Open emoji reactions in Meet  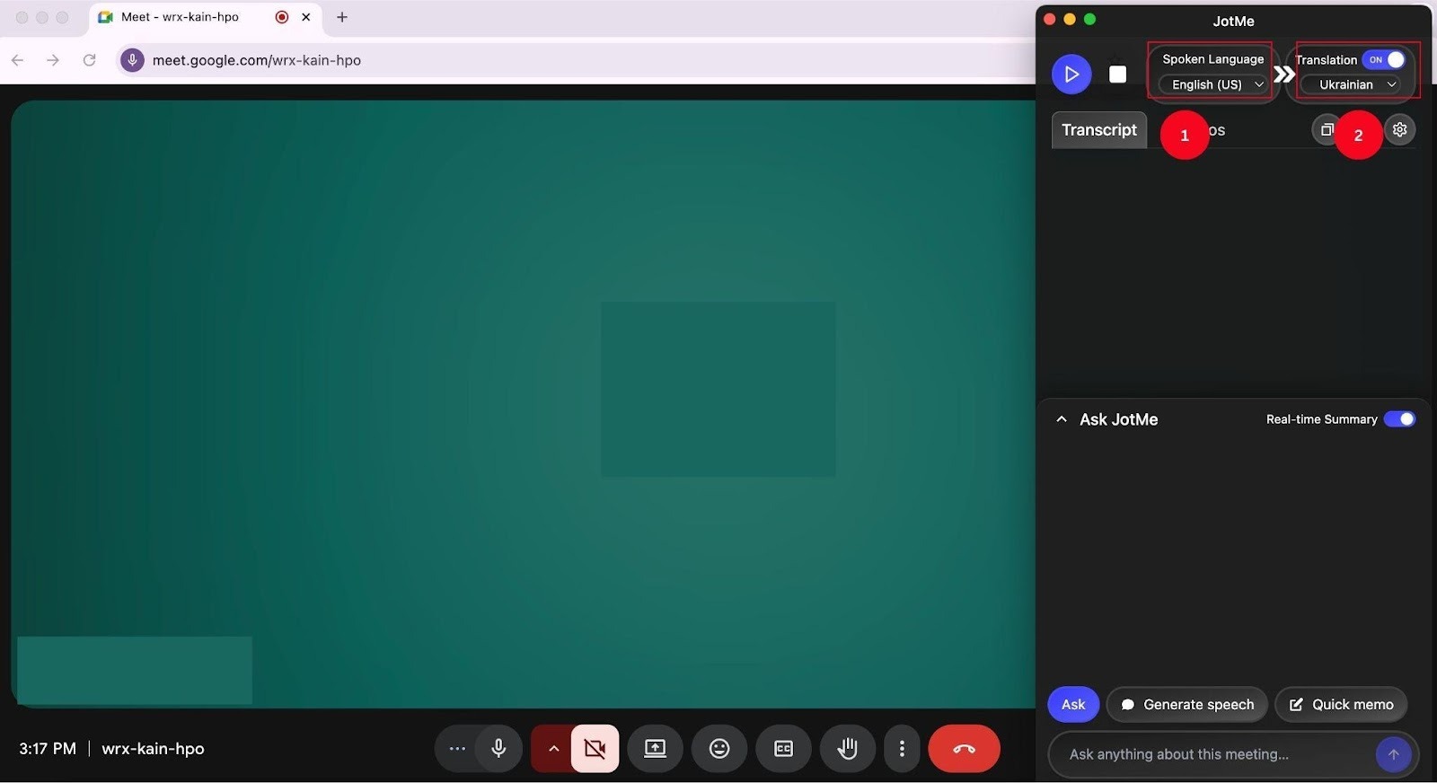click(x=719, y=749)
